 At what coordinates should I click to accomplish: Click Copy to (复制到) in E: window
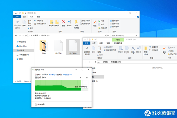57,23
